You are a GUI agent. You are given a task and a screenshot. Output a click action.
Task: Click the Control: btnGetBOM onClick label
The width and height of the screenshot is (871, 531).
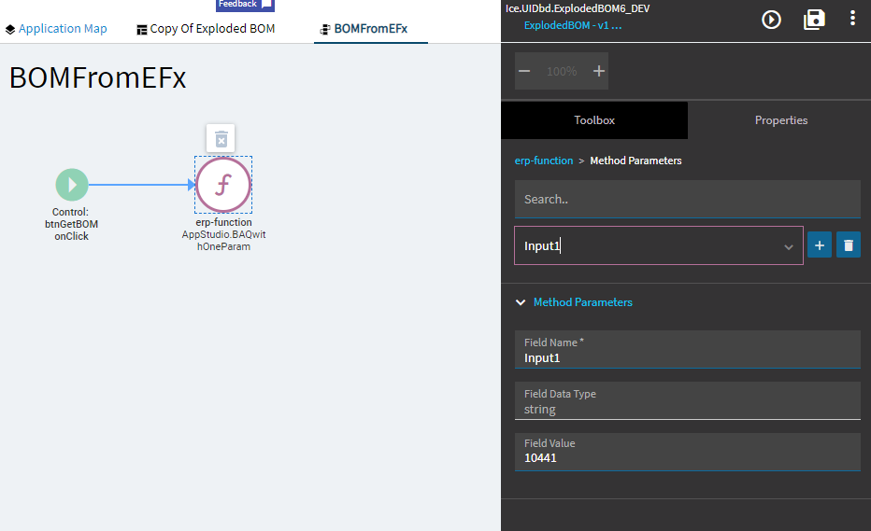(71, 224)
